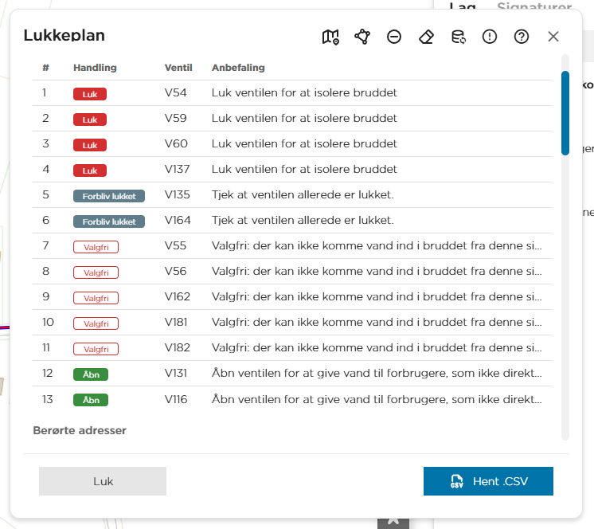
Task: Select valve V116 in the table
Action: coord(176,399)
